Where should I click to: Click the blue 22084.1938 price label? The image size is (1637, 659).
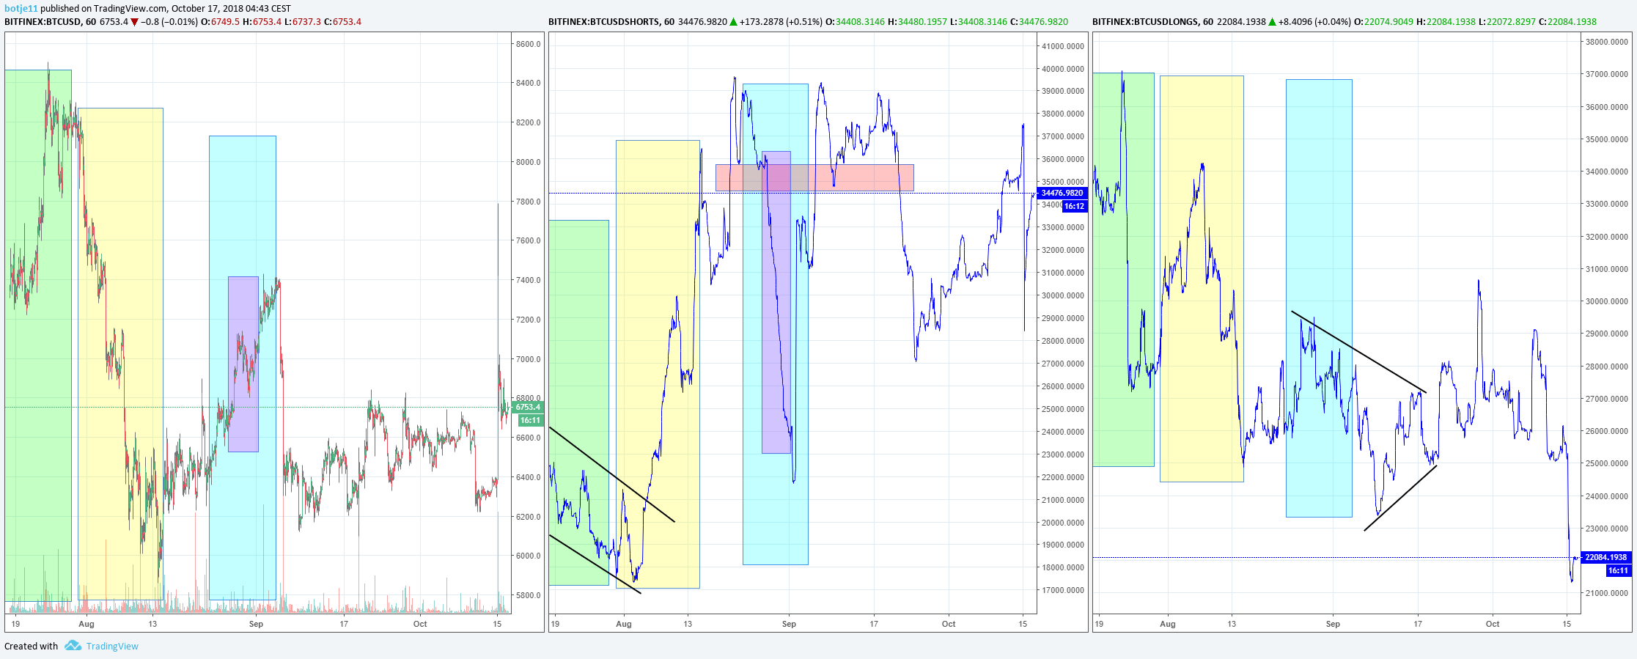tap(1605, 558)
